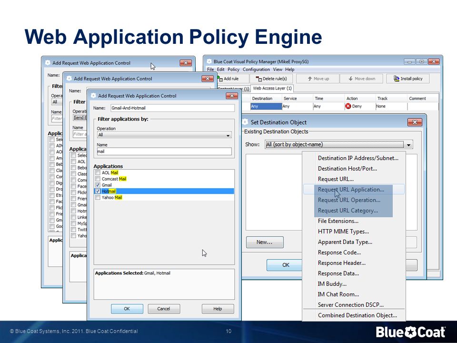457x343 pixels.
Task: Check the Comcast Mail checkbox
Action: [98, 179]
